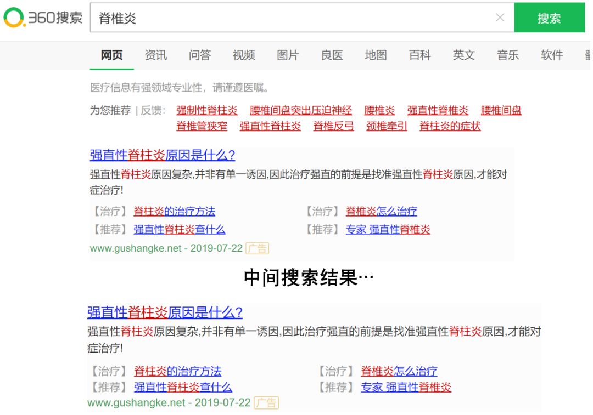Image resolution: width=593 pixels, height=415 pixels.
Task: Open suggested search 强制性脊柱炎
Action: pos(206,110)
